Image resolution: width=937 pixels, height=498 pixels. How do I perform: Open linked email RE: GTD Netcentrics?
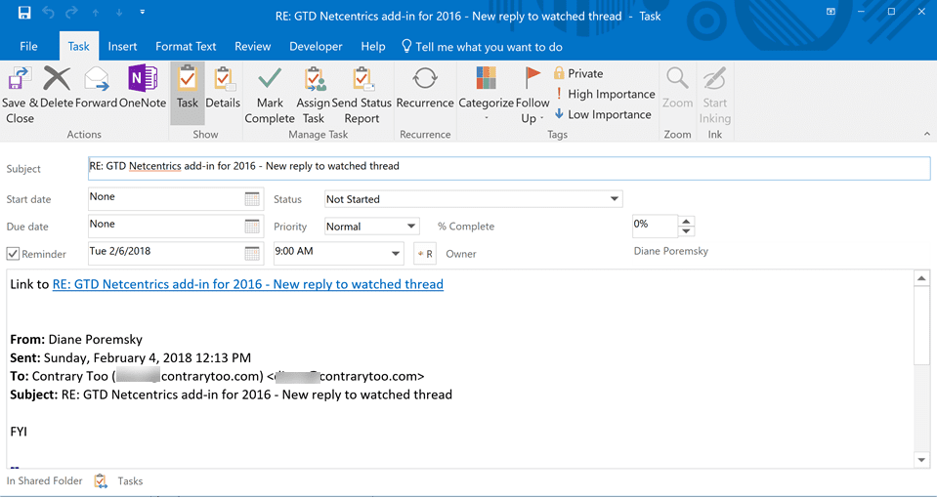click(x=248, y=284)
